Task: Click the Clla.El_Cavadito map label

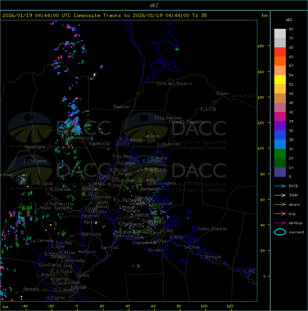Action: [187, 122]
